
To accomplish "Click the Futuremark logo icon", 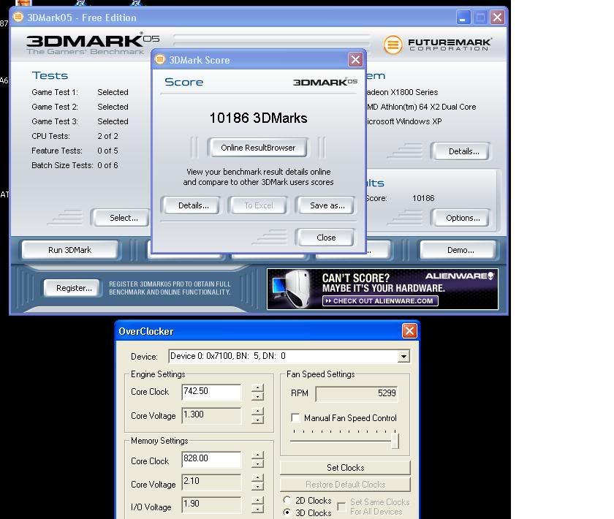I will coord(393,45).
